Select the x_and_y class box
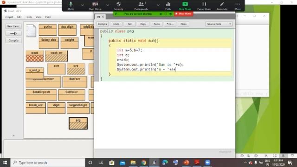This screenshot has width=297, height=167. pyautogui.click(x=35, y=73)
